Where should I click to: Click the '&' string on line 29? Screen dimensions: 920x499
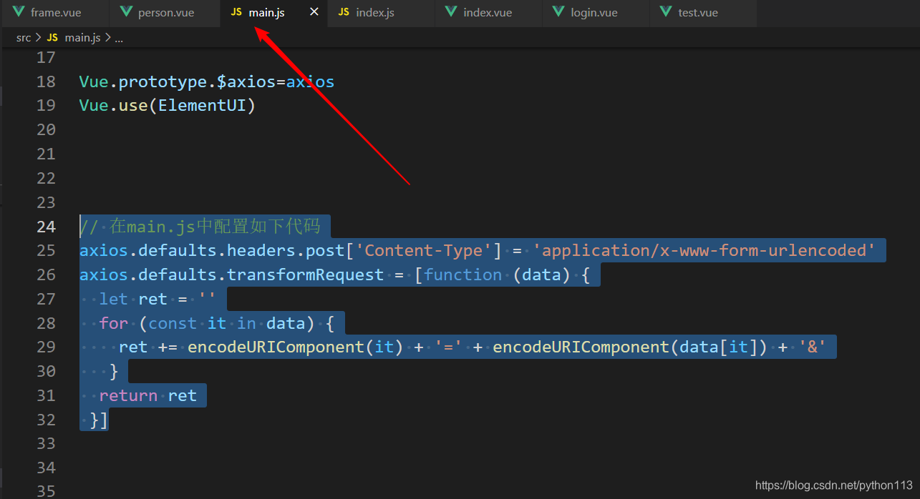(x=813, y=347)
